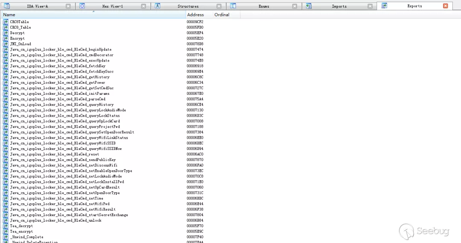The width and height of the screenshot is (461, 243).
Task: Click the export icon beside BleCmd_cmdDecorator
Action: click(5, 55)
